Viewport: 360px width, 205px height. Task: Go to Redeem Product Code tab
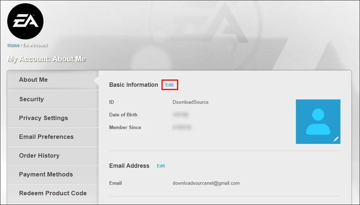pos(53,193)
